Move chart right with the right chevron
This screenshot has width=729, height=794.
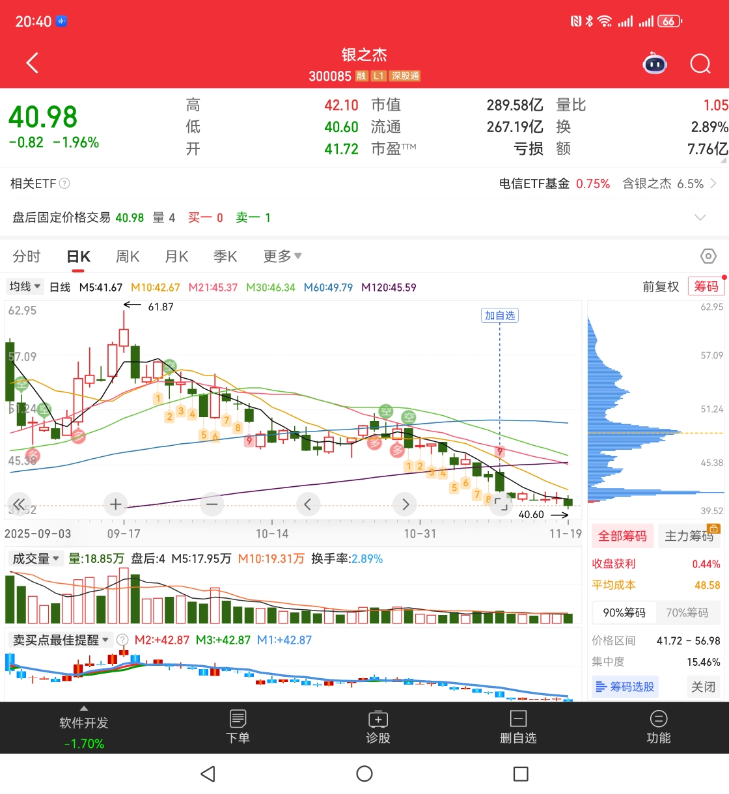(x=406, y=504)
